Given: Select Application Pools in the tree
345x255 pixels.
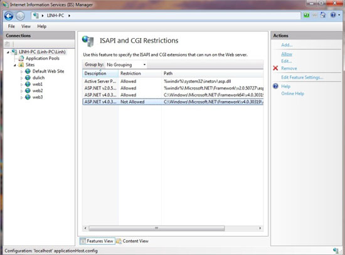Looking at the screenshot, I should [43, 58].
